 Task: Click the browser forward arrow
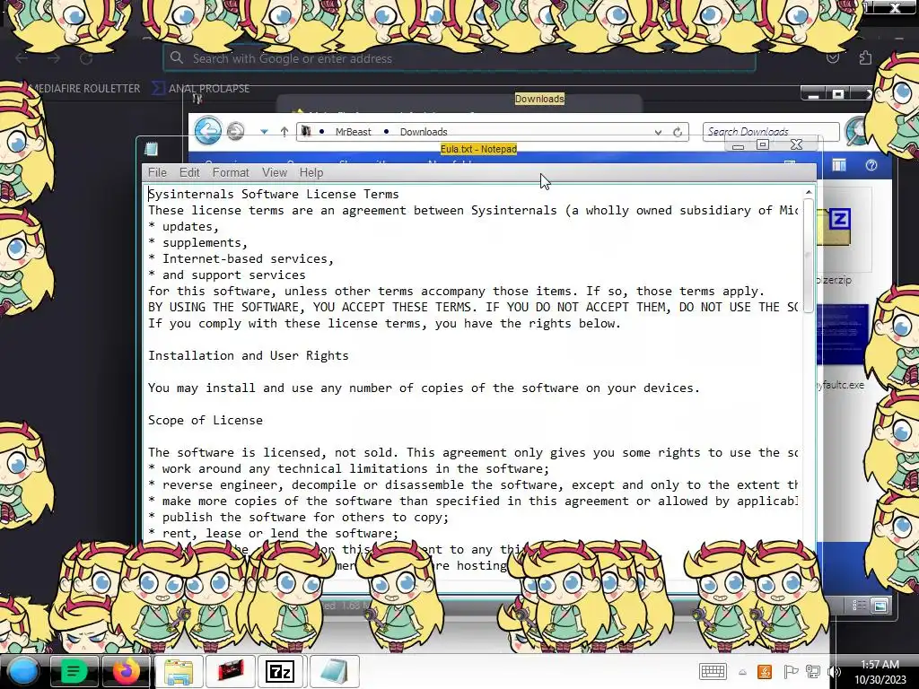(x=54, y=58)
